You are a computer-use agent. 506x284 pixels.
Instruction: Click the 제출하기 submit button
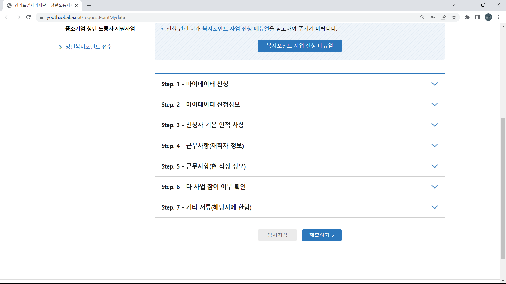coord(322,235)
